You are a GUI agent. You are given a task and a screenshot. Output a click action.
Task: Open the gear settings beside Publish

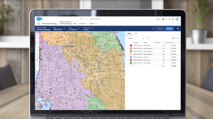coord(177,28)
